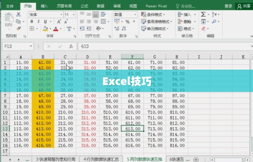Align text to middle of cell
The width and height of the screenshot is (253, 162).
89,14
